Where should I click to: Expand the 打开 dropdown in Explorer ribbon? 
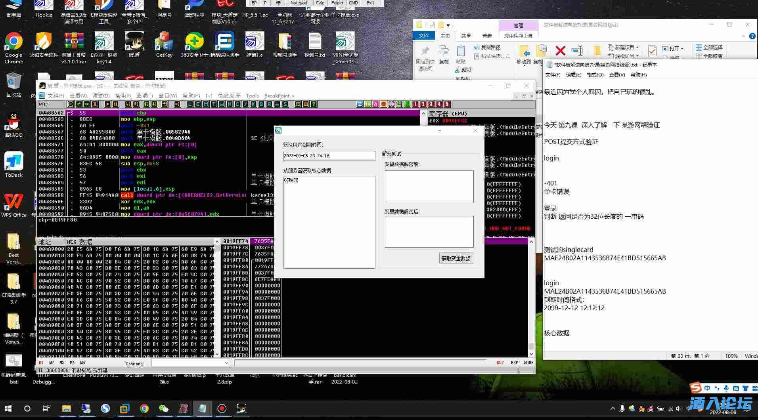(682, 48)
